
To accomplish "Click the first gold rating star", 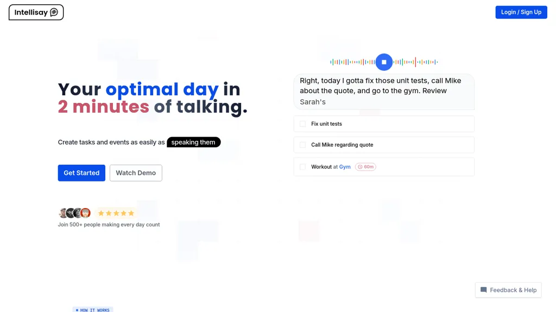I will tap(101, 213).
